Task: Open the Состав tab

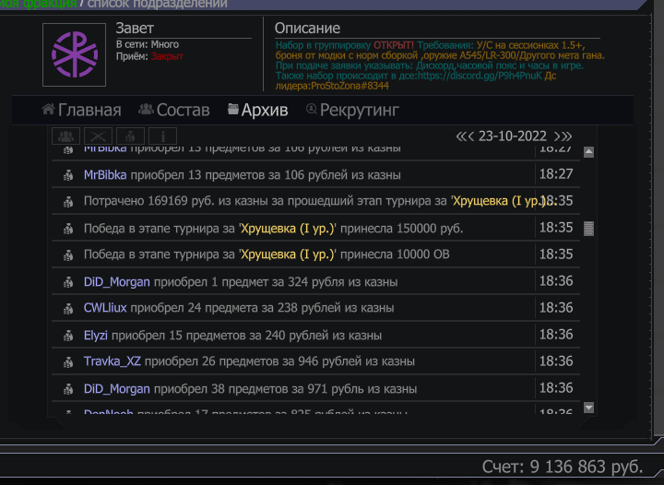Action: (x=173, y=111)
